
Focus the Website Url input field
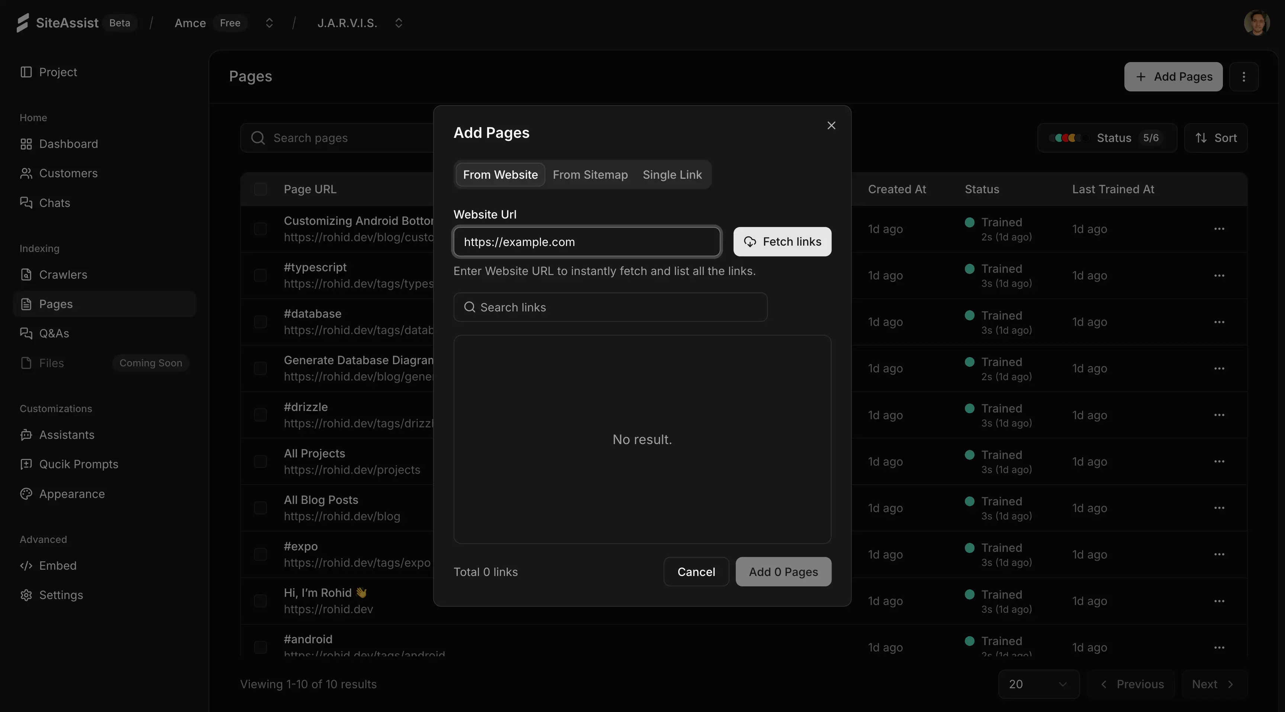(x=587, y=242)
